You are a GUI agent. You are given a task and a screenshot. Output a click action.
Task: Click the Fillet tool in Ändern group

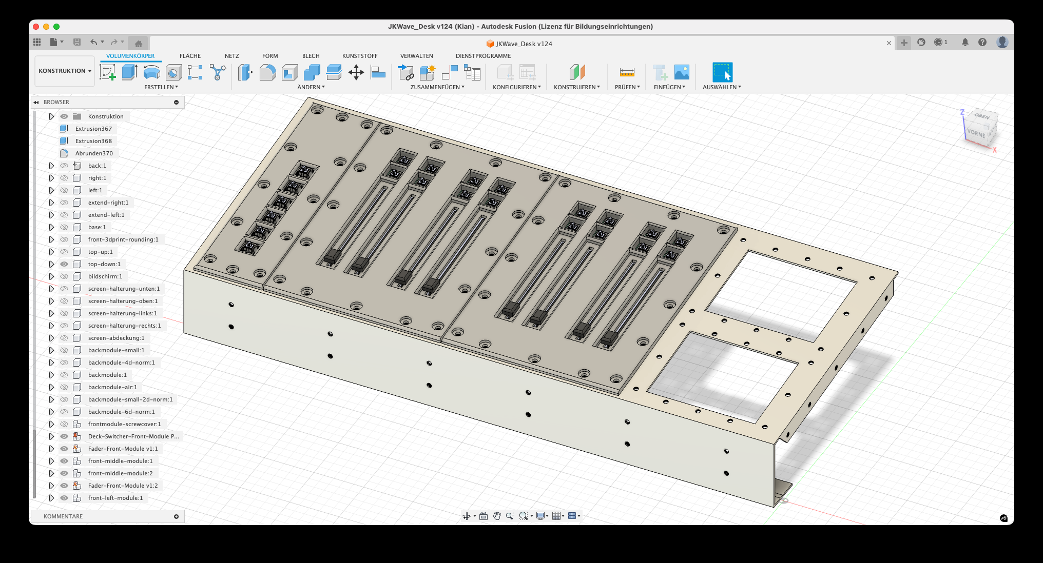point(267,72)
